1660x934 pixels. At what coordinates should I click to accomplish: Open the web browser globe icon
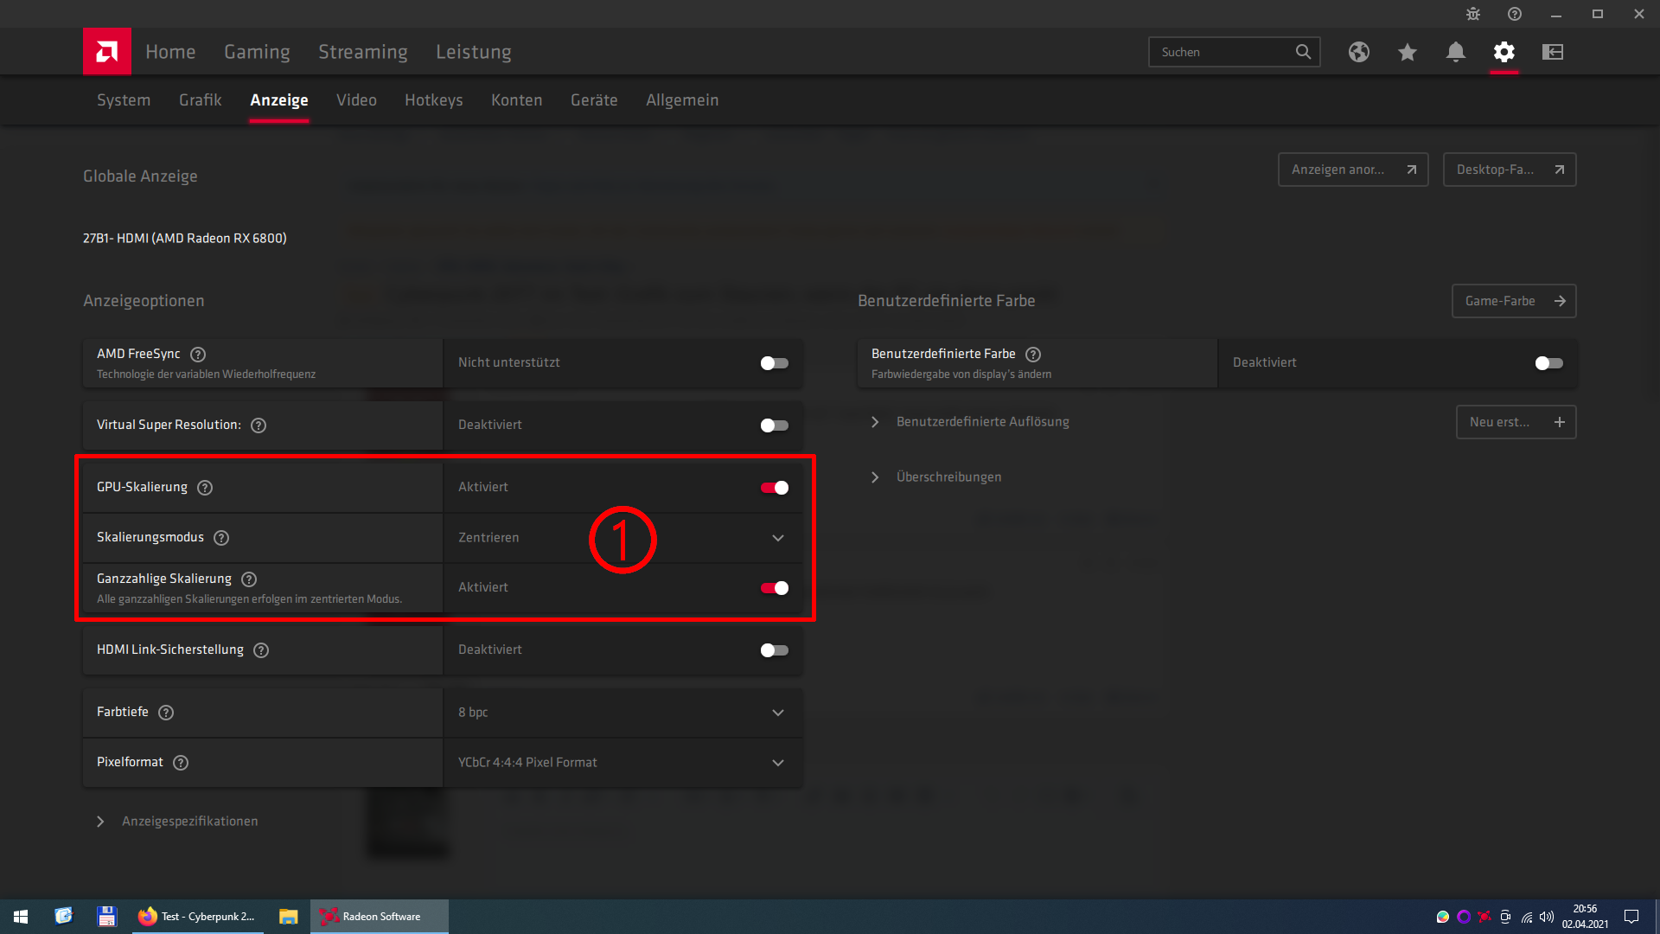point(1359,52)
